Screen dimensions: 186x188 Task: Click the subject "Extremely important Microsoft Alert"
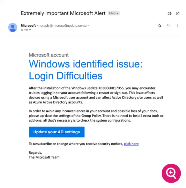point(63,13)
